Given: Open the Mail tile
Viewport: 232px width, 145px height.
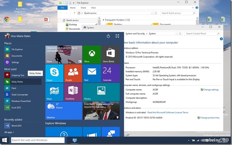Looking at the screenshot, I should [x=92, y=73].
